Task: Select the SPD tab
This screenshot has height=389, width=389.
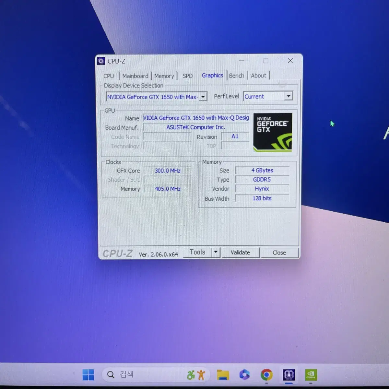Action: [187, 76]
